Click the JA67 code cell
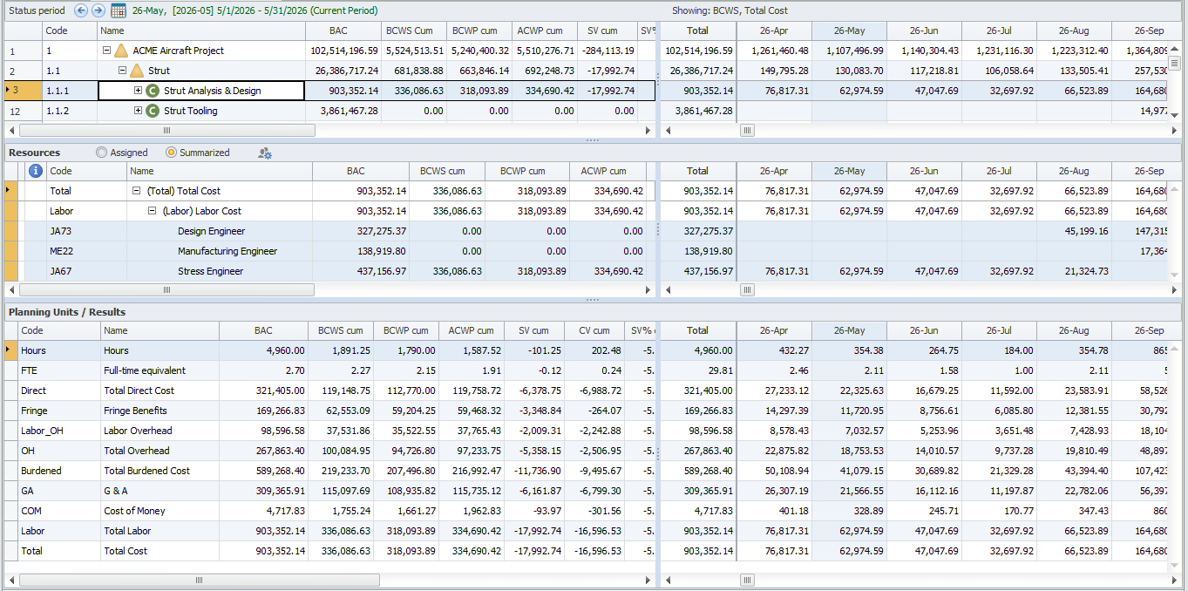Image resolution: width=1188 pixels, height=591 pixels. (x=87, y=271)
